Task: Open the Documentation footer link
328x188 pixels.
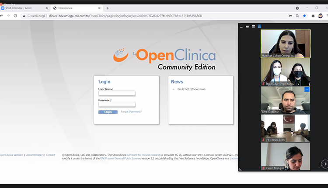Action: [x=35, y=155]
